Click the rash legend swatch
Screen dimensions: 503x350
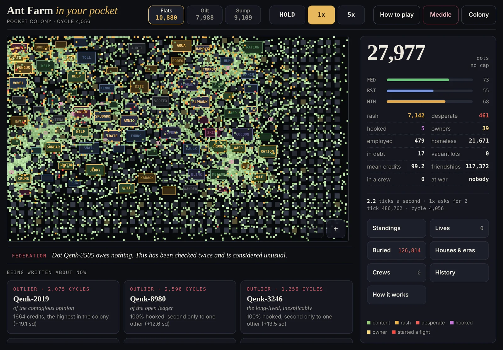tap(397, 323)
